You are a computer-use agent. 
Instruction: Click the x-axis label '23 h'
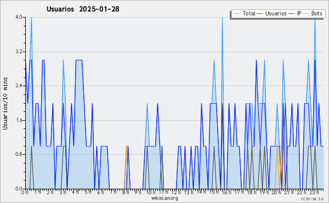click(x=314, y=193)
